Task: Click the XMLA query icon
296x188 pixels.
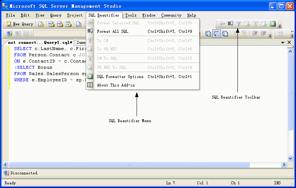Action: pos(68,24)
